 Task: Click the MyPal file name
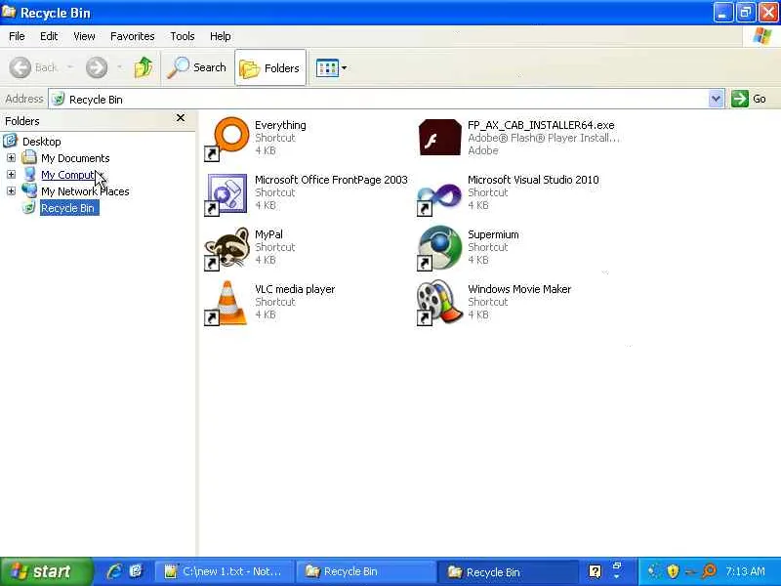[x=268, y=234]
